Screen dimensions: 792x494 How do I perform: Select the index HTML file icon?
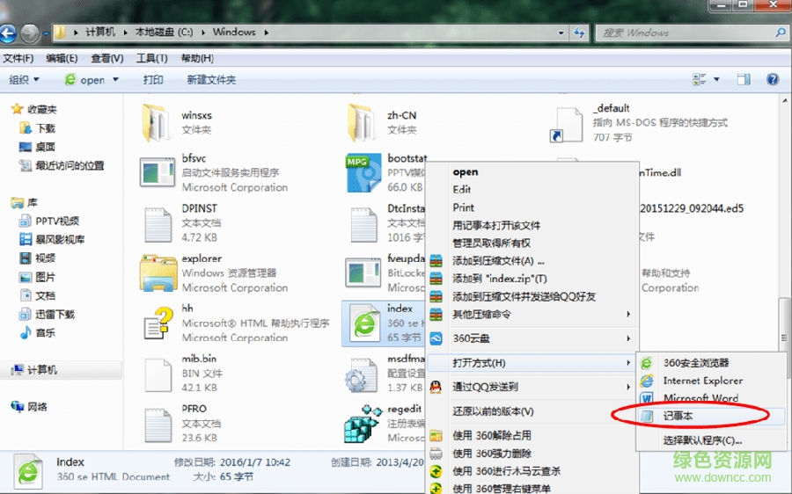[x=364, y=323]
